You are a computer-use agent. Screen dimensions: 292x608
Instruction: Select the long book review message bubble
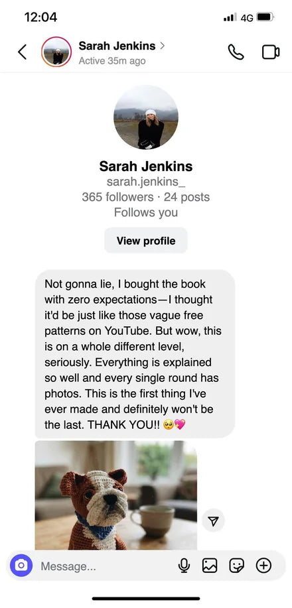pos(135,353)
